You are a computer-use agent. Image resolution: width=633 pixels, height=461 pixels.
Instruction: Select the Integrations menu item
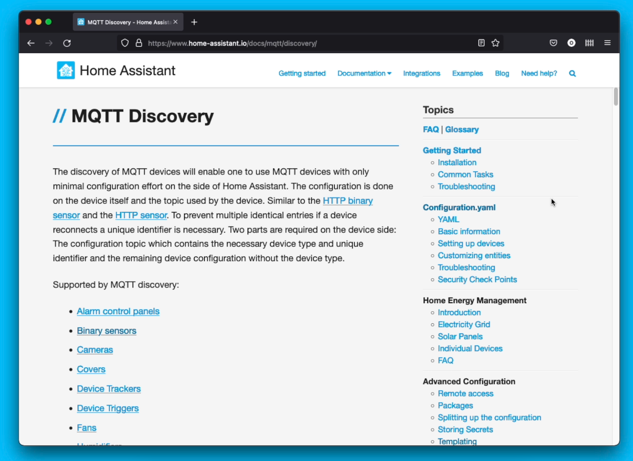pyautogui.click(x=421, y=73)
